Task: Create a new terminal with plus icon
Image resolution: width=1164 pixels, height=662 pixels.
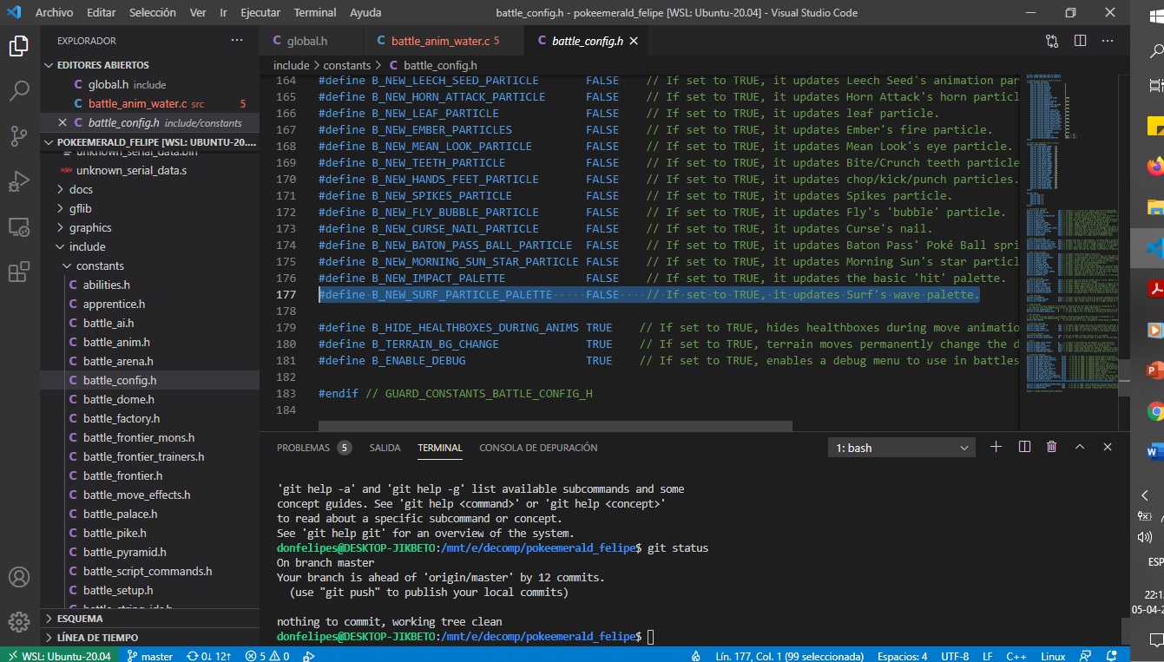Action: [x=996, y=447]
